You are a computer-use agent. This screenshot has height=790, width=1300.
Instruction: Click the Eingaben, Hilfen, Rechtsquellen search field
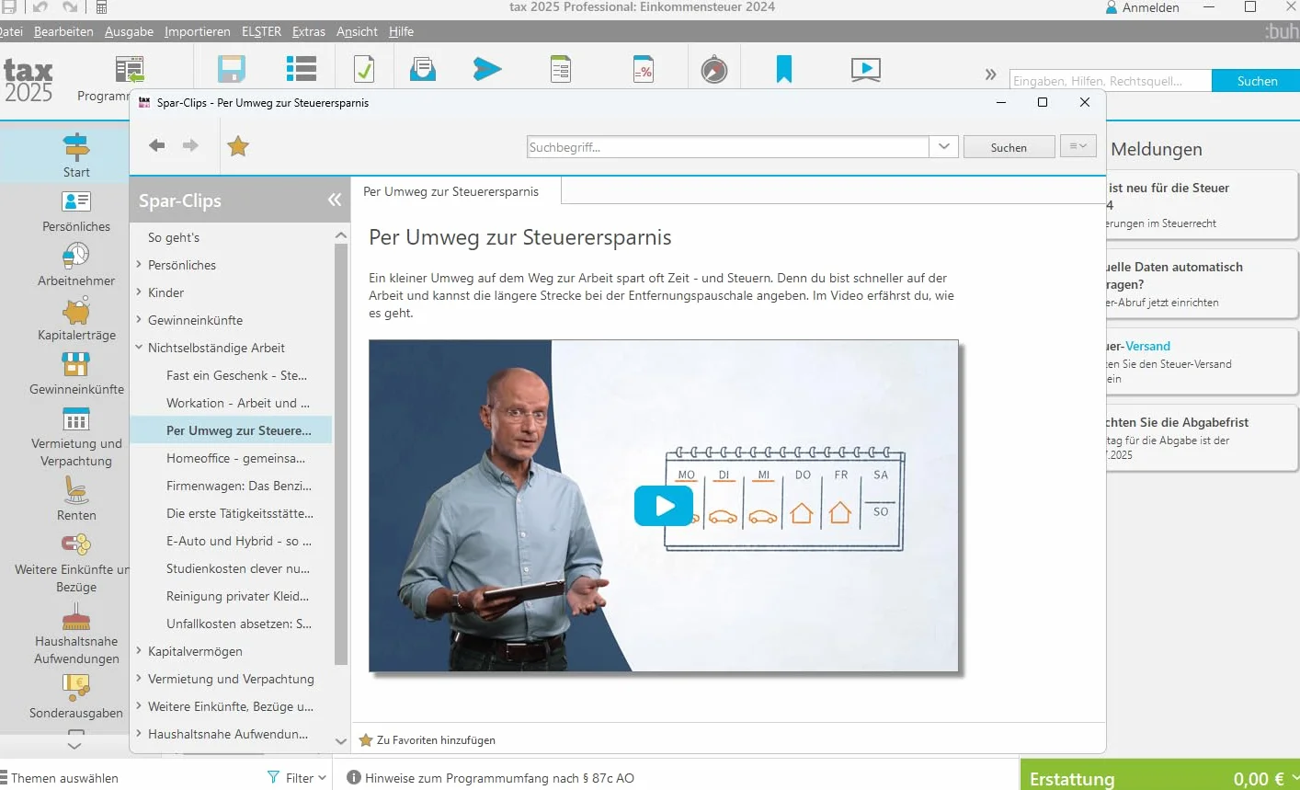(x=1111, y=81)
